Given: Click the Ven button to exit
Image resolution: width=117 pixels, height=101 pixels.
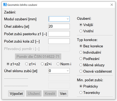Looking at the screenshot, I should click(x=63, y=93).
